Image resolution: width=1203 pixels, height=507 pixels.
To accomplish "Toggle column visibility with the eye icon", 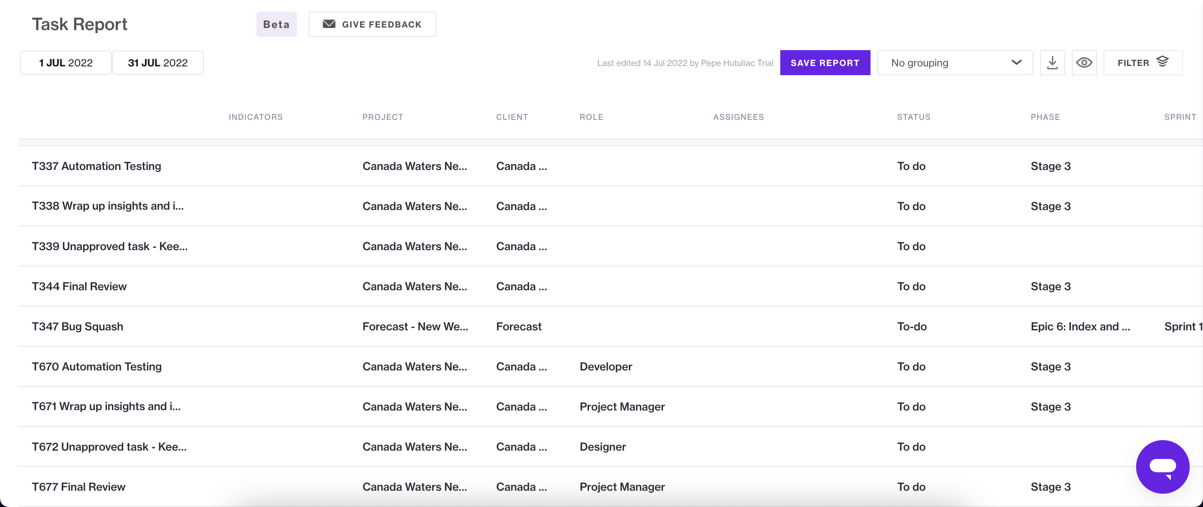I will 1084,63.
